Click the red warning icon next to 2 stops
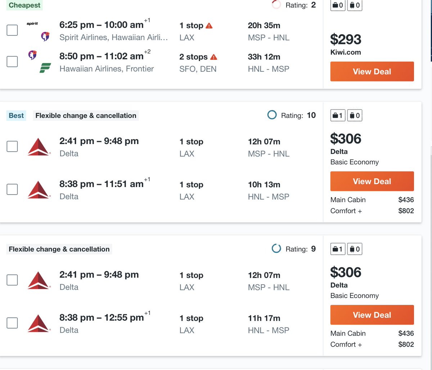This screenshot has width=432, height=370. (214, 57)
